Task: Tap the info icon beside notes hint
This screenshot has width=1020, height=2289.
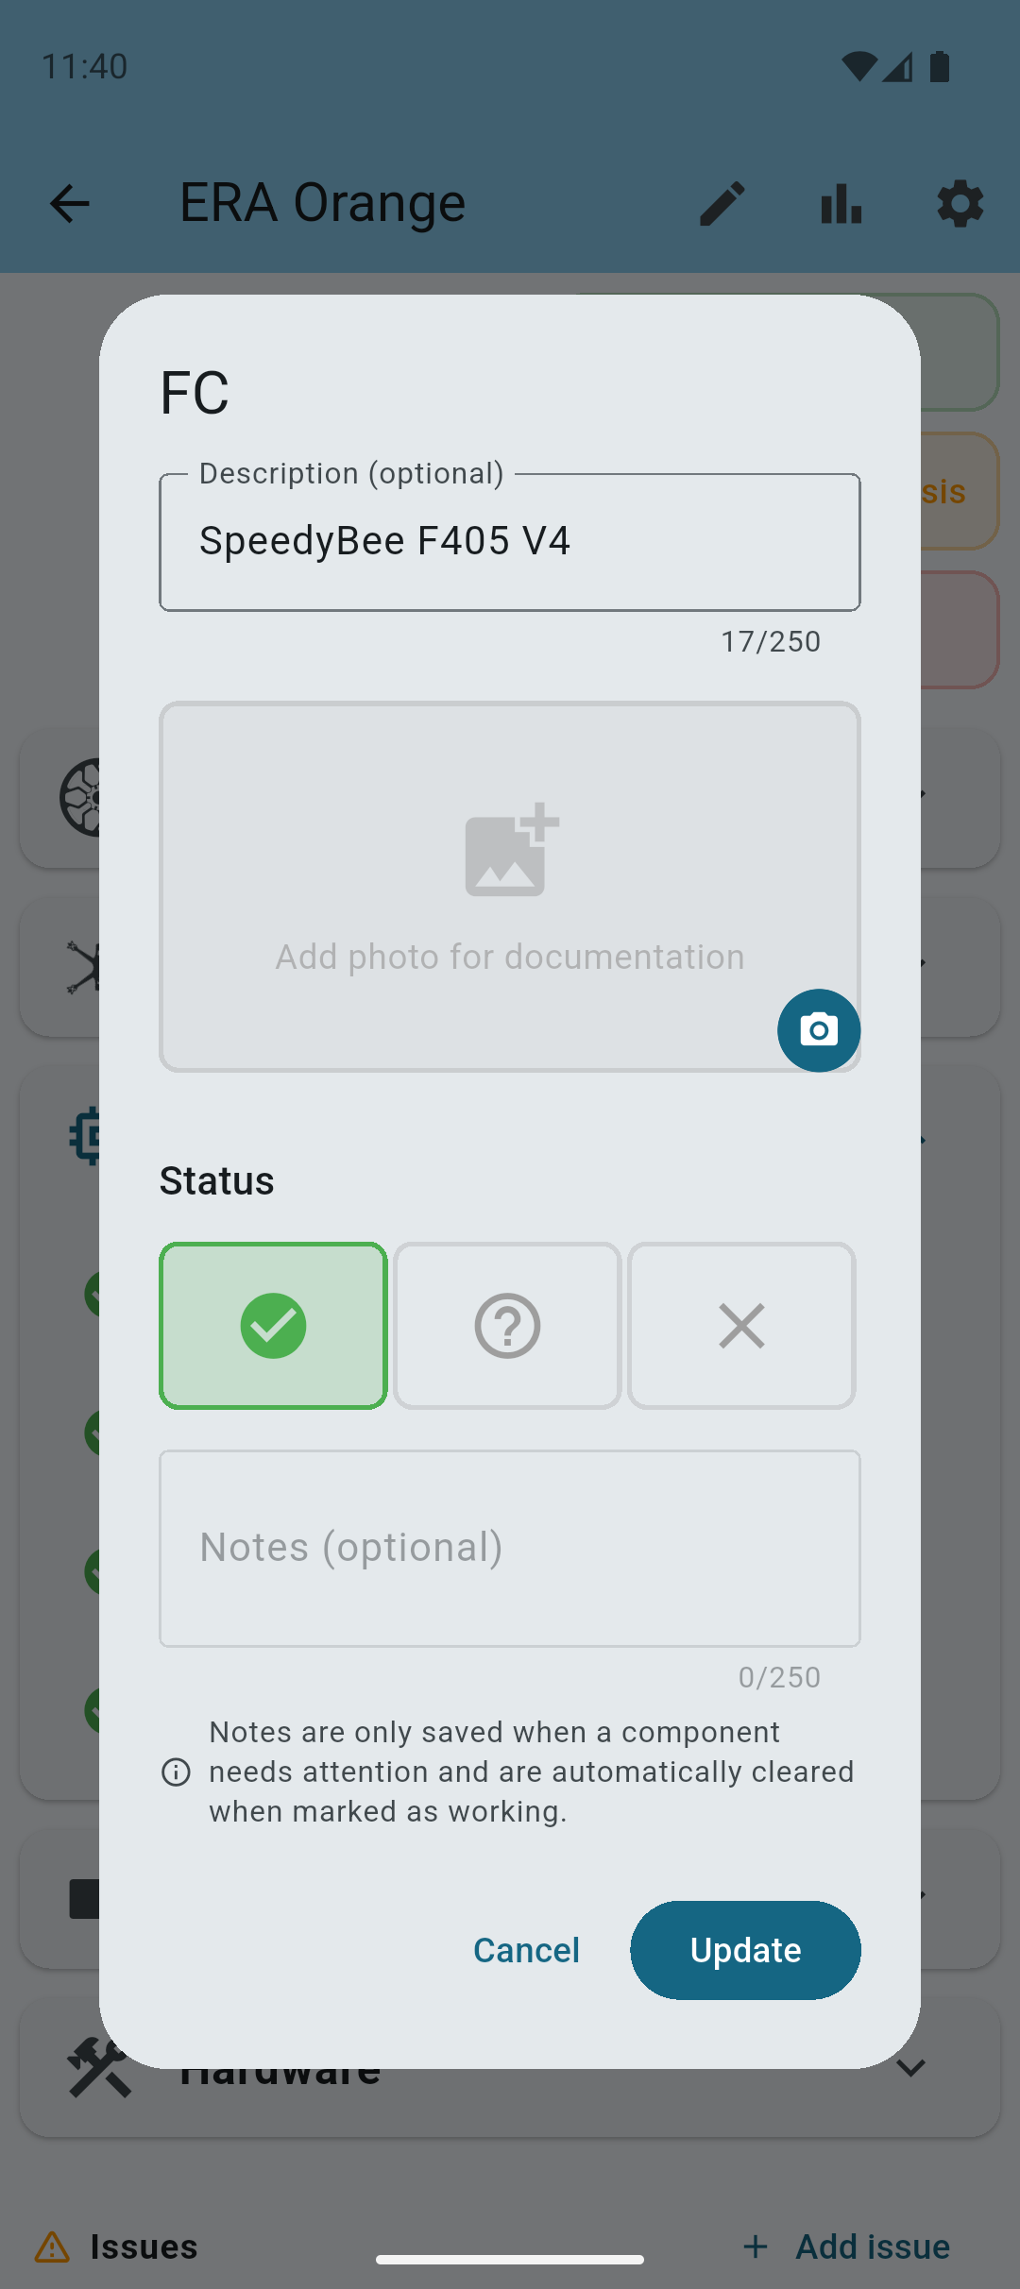Action: pos(177,1772)
